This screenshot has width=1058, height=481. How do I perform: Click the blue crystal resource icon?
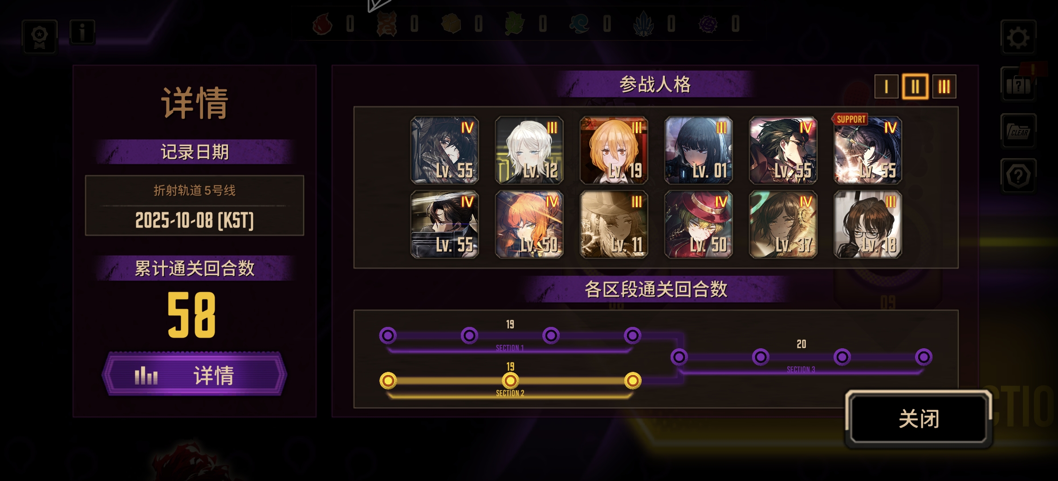point(643,24)
